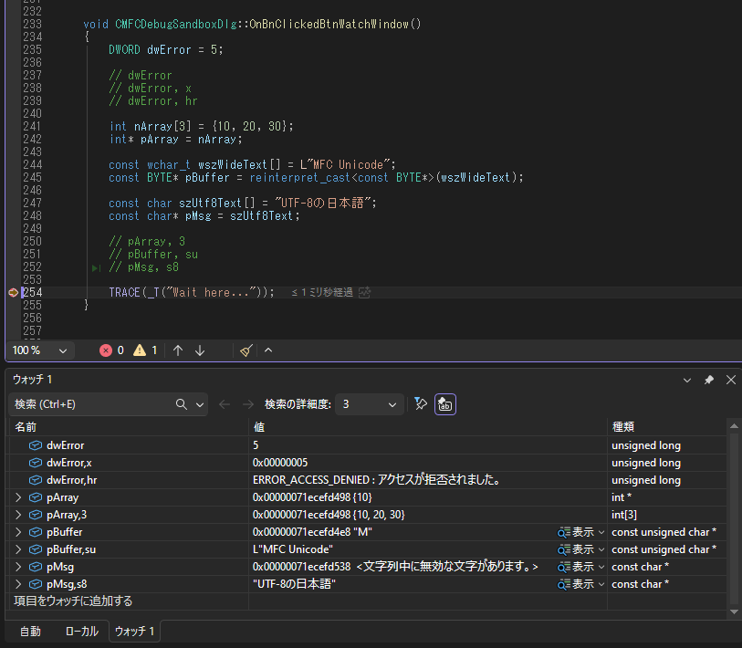Click the 値 column header
The height and width of the screenshot is (648, 742).
coord(428,427)
